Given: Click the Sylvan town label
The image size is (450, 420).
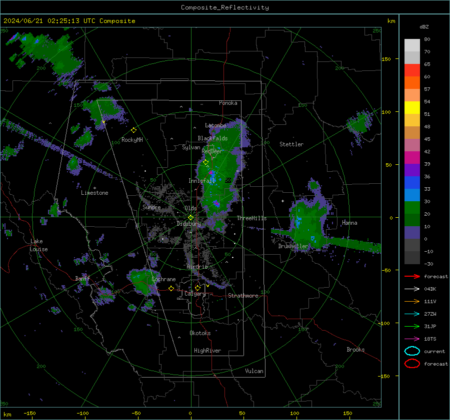Looking at the screenshot, I should 191,147.
